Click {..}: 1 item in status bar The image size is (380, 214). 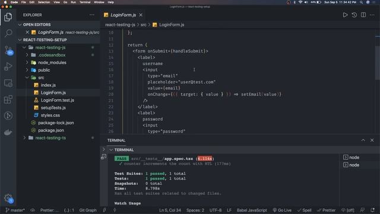[x=69, y=210]
